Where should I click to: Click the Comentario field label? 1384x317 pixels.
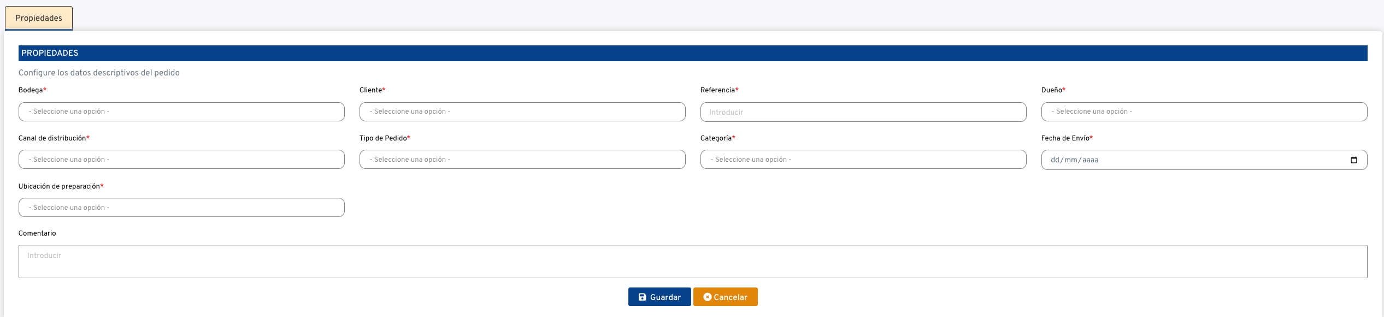click(37, 233)
